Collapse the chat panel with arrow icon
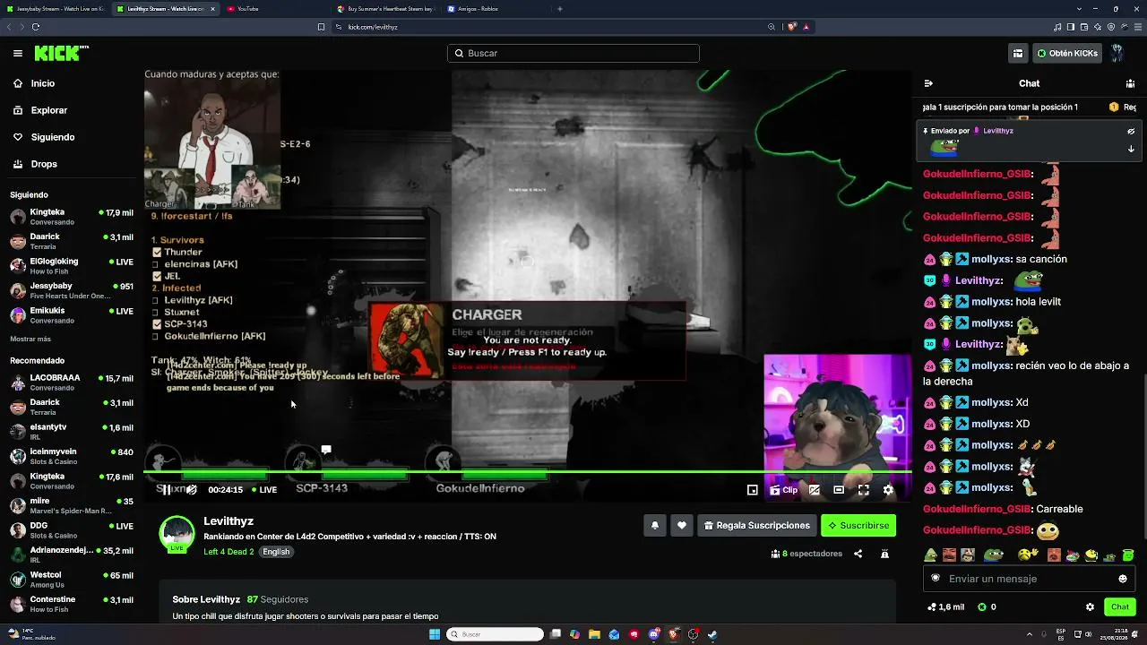The height and width of the screenshot is (645, 1147). pos(928,83)
